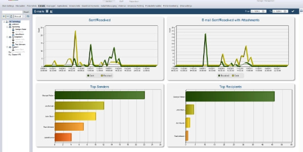Click the plus icon above the tree
This screenshot has height=152, width=303.
coord(4,16)
